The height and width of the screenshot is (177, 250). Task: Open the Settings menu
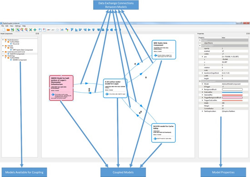18,26
